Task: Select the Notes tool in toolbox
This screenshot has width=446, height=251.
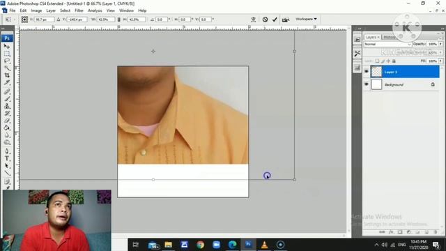Action: 7,181
